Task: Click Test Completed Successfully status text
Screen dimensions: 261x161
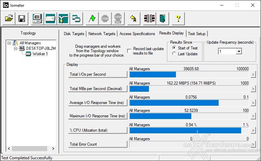Action: click(x=27, y=158)
